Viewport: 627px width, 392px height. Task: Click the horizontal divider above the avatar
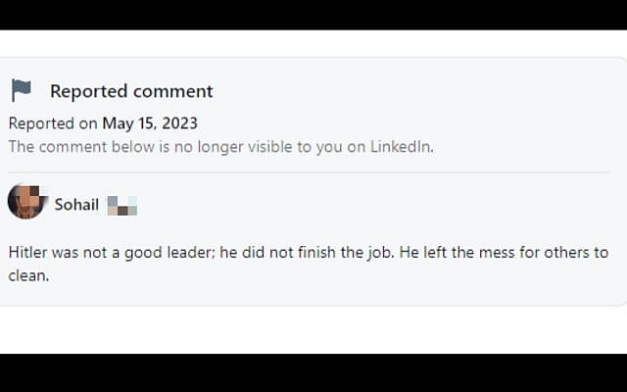click(x=309, y=172)
